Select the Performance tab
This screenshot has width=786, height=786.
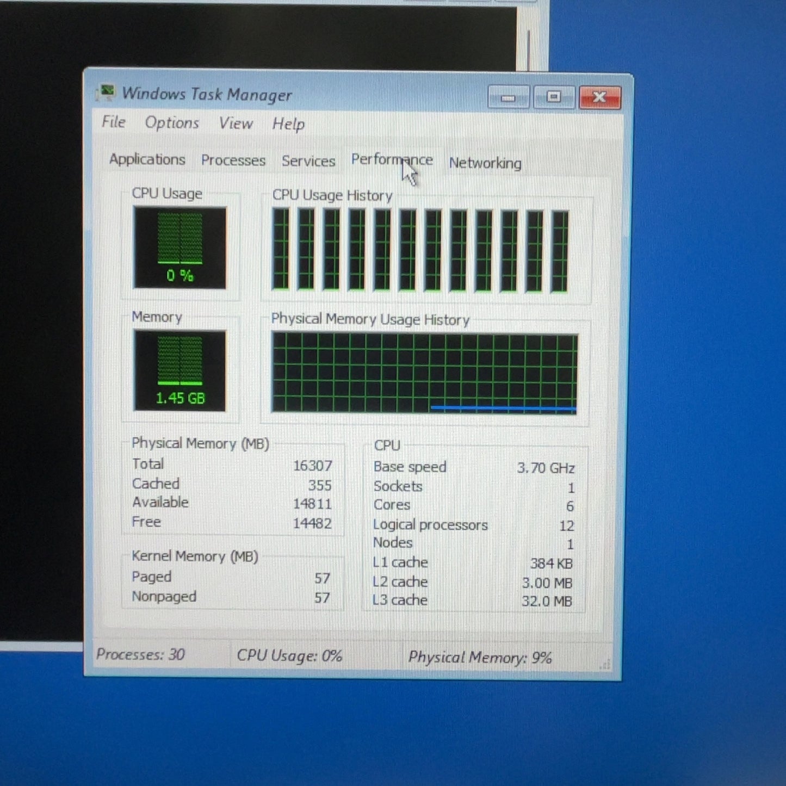[392, 160]
